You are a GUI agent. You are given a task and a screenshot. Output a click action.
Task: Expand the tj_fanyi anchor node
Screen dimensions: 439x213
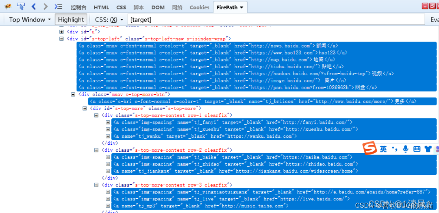click(108, 122)
